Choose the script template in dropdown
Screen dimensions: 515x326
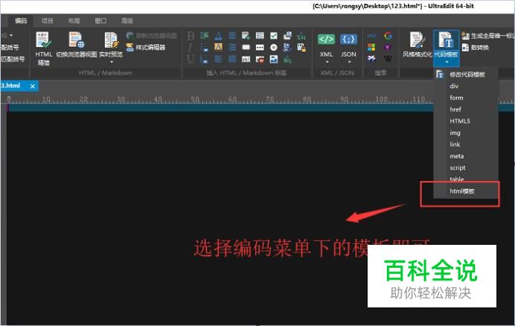[466, 167]
